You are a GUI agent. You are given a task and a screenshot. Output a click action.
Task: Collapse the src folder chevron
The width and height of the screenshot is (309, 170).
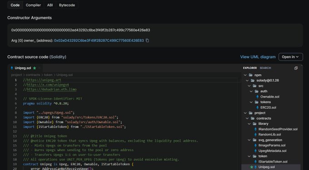[249, 86]
